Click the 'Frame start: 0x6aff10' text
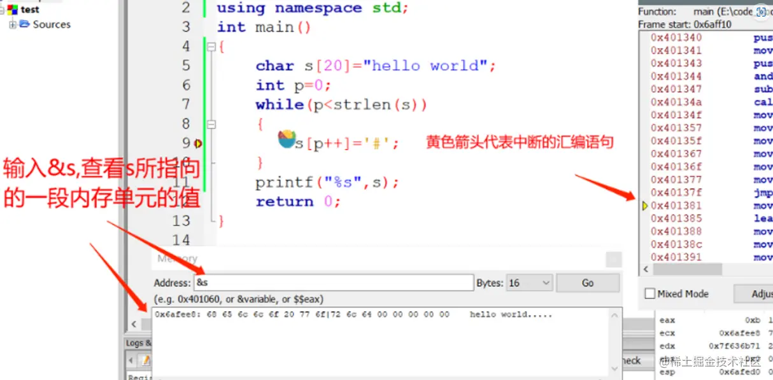Viewport: 773px width, 380px height. point(684,24)
